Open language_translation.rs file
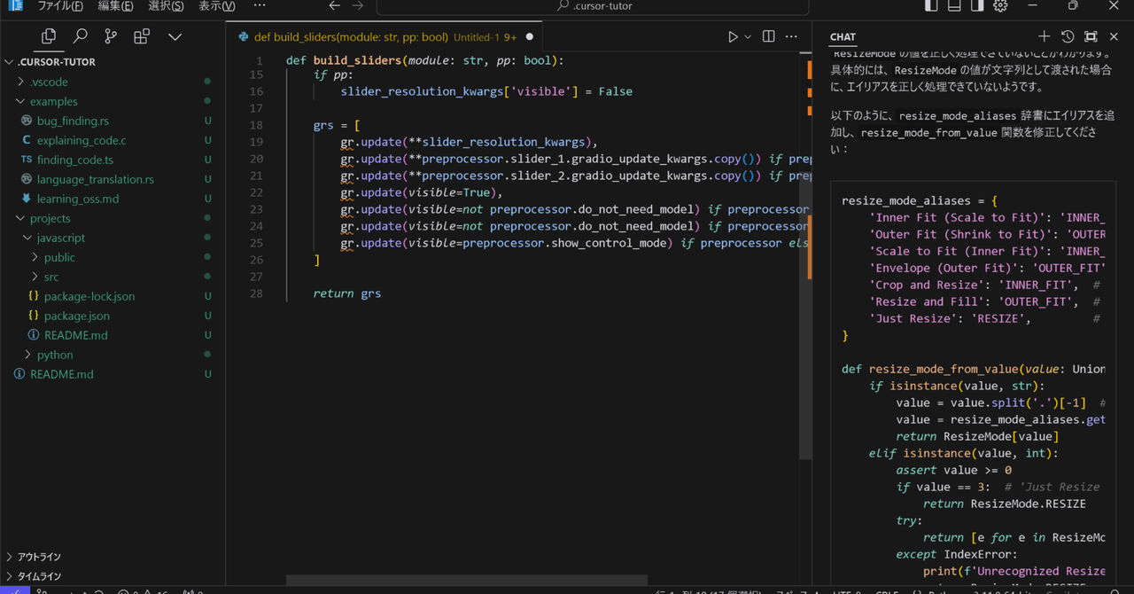This screenshot has width=1134, height=594. click(x=95, y=179)
